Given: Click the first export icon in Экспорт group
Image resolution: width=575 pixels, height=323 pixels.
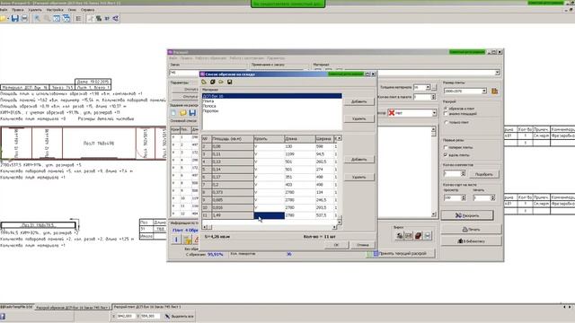Looking at the screenshot, I should 399,236.
